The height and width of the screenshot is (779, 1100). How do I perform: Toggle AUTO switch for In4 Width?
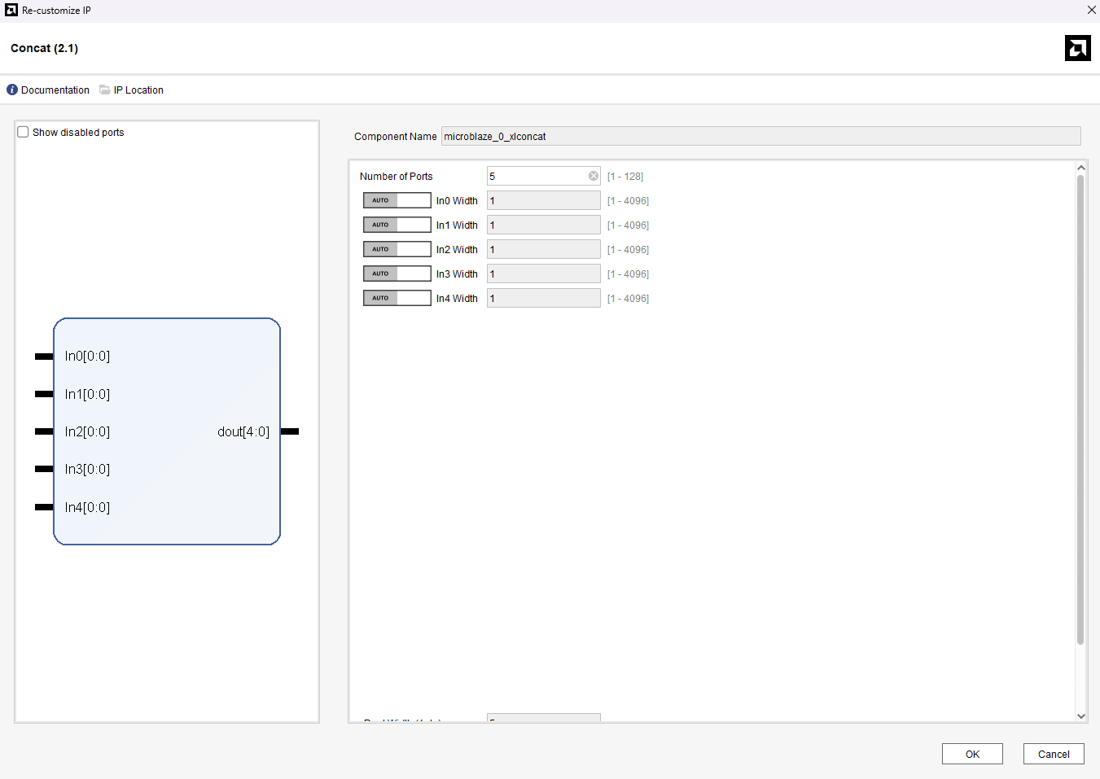397,298
